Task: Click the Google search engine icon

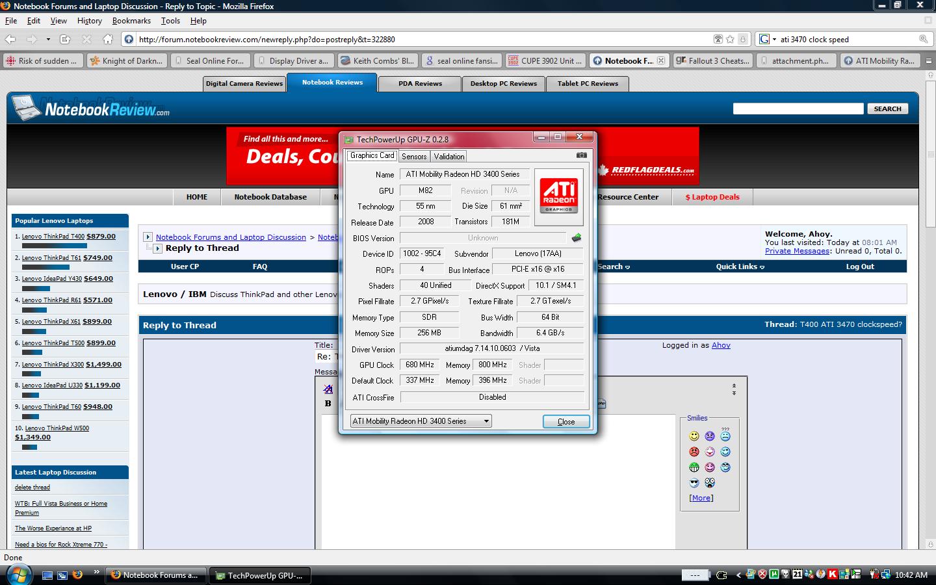Action: pyautogui.click(x=764, y=39)
